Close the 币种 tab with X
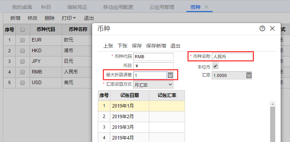290x142 pixels. 206,7
